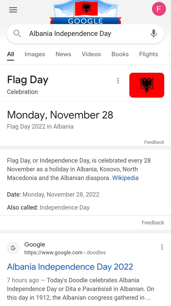Open the hamburger menu
Screen dimensions: 171x306
click(13, 10)
